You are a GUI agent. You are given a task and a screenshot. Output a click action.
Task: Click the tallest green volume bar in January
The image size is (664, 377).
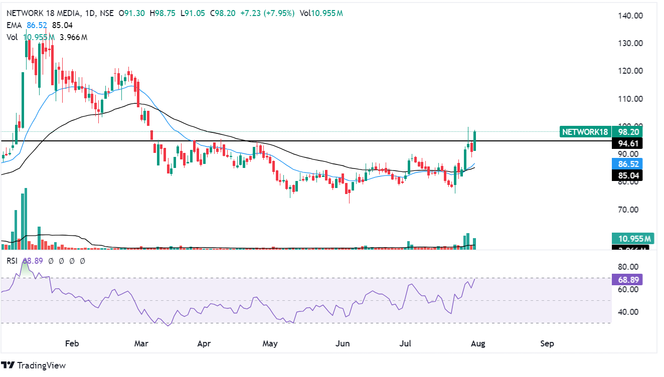pos(26,219)
